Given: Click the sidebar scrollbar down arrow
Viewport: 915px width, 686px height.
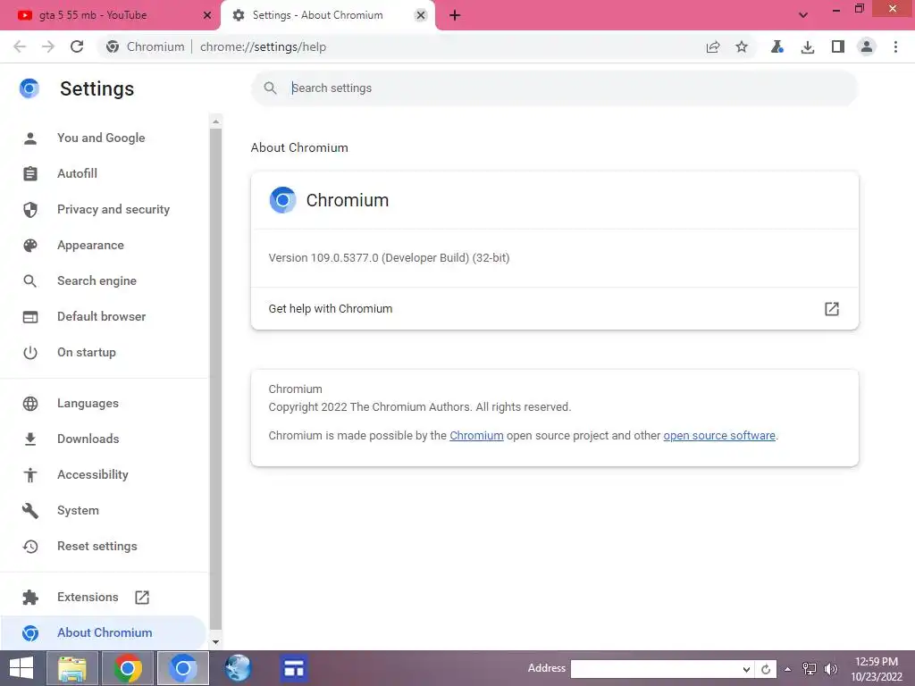Looking at the screenshot, I should coord(215,641).
